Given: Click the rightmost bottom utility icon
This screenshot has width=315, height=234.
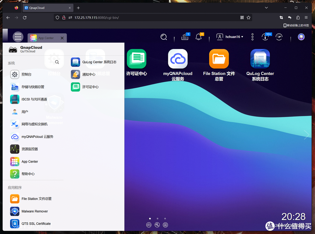Looking at the screenshot, I should [165, 225].
